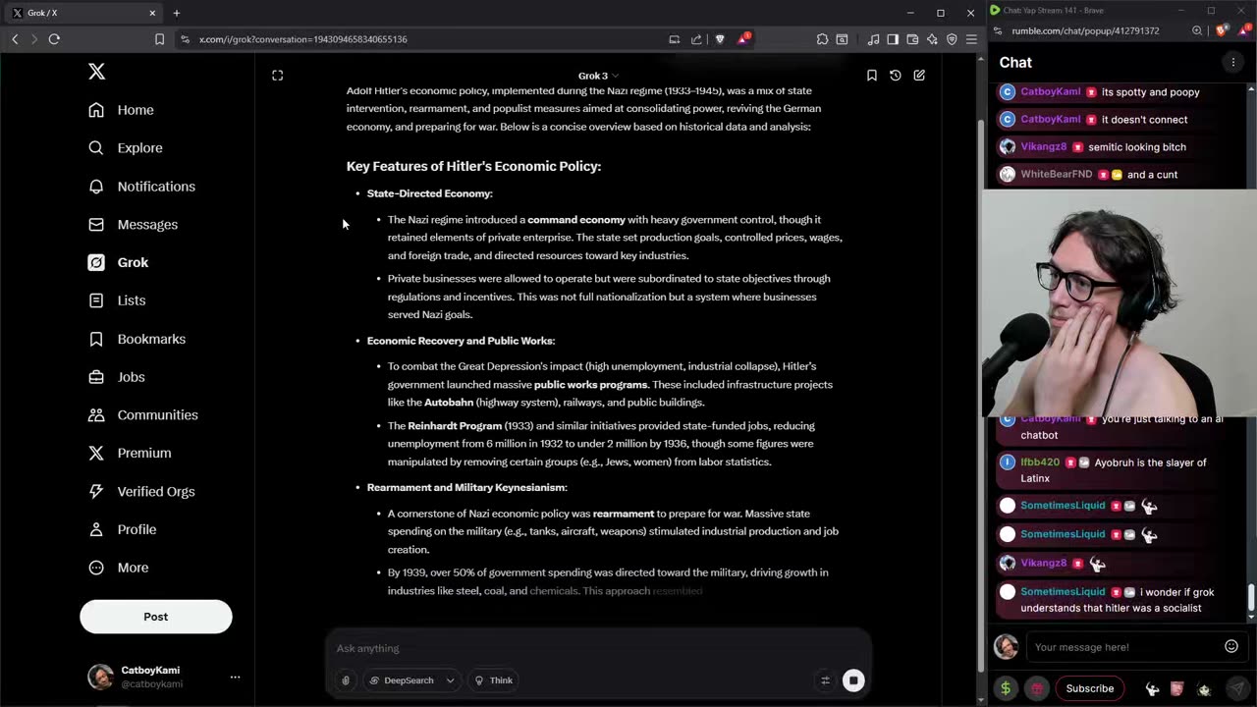This screenshot has width=1257, height=707.
Task: Open CatboyKami account options ellipsis
Action: pos(235,677)
